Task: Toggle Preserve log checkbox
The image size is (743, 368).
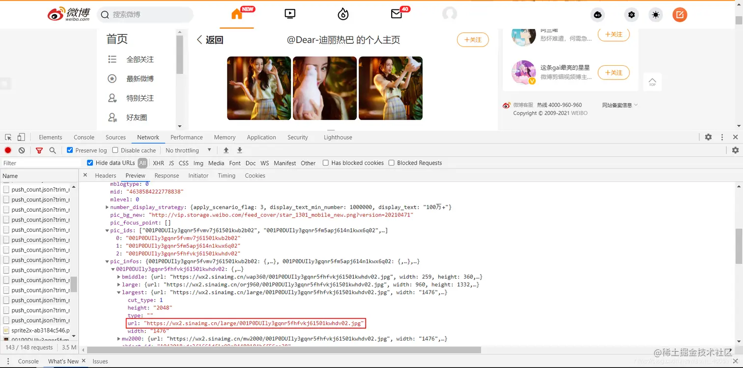Action: point(70,150)
